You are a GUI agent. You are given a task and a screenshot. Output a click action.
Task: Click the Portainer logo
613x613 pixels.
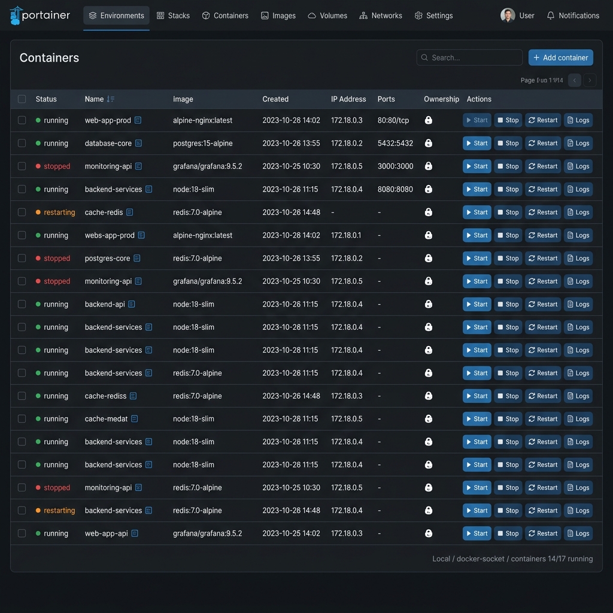(x=40, y=16)
